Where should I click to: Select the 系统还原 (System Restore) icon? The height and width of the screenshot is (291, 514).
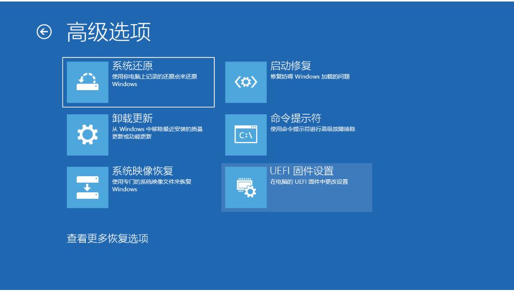click(87, 82)
